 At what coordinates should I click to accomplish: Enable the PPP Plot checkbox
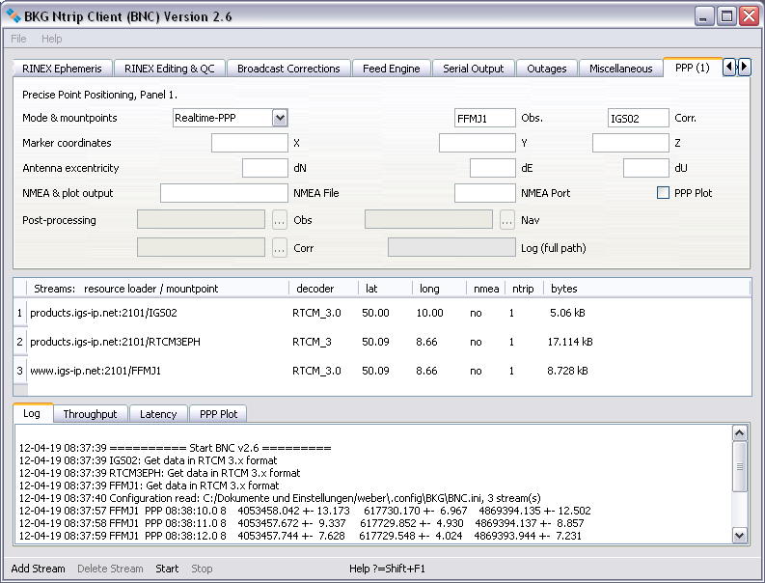663,193
